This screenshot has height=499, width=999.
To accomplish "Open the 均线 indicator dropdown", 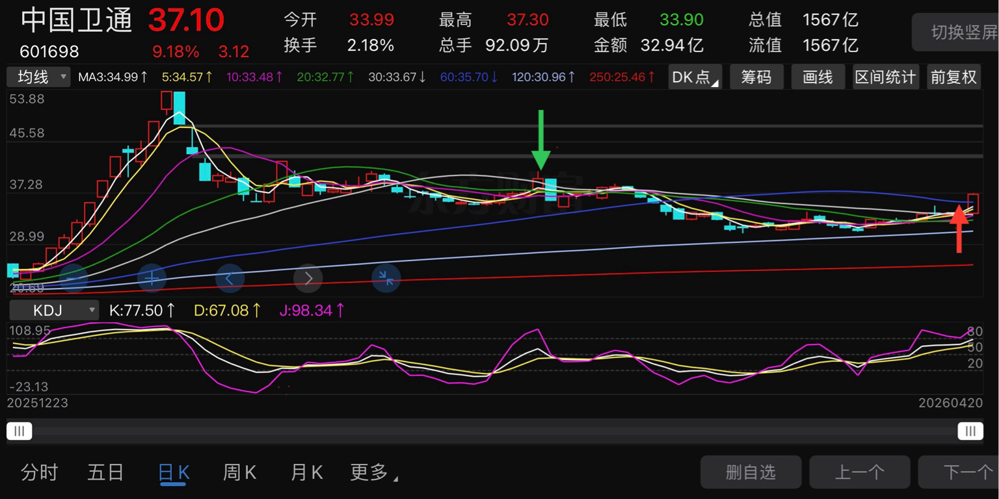I will click(38, 77).
